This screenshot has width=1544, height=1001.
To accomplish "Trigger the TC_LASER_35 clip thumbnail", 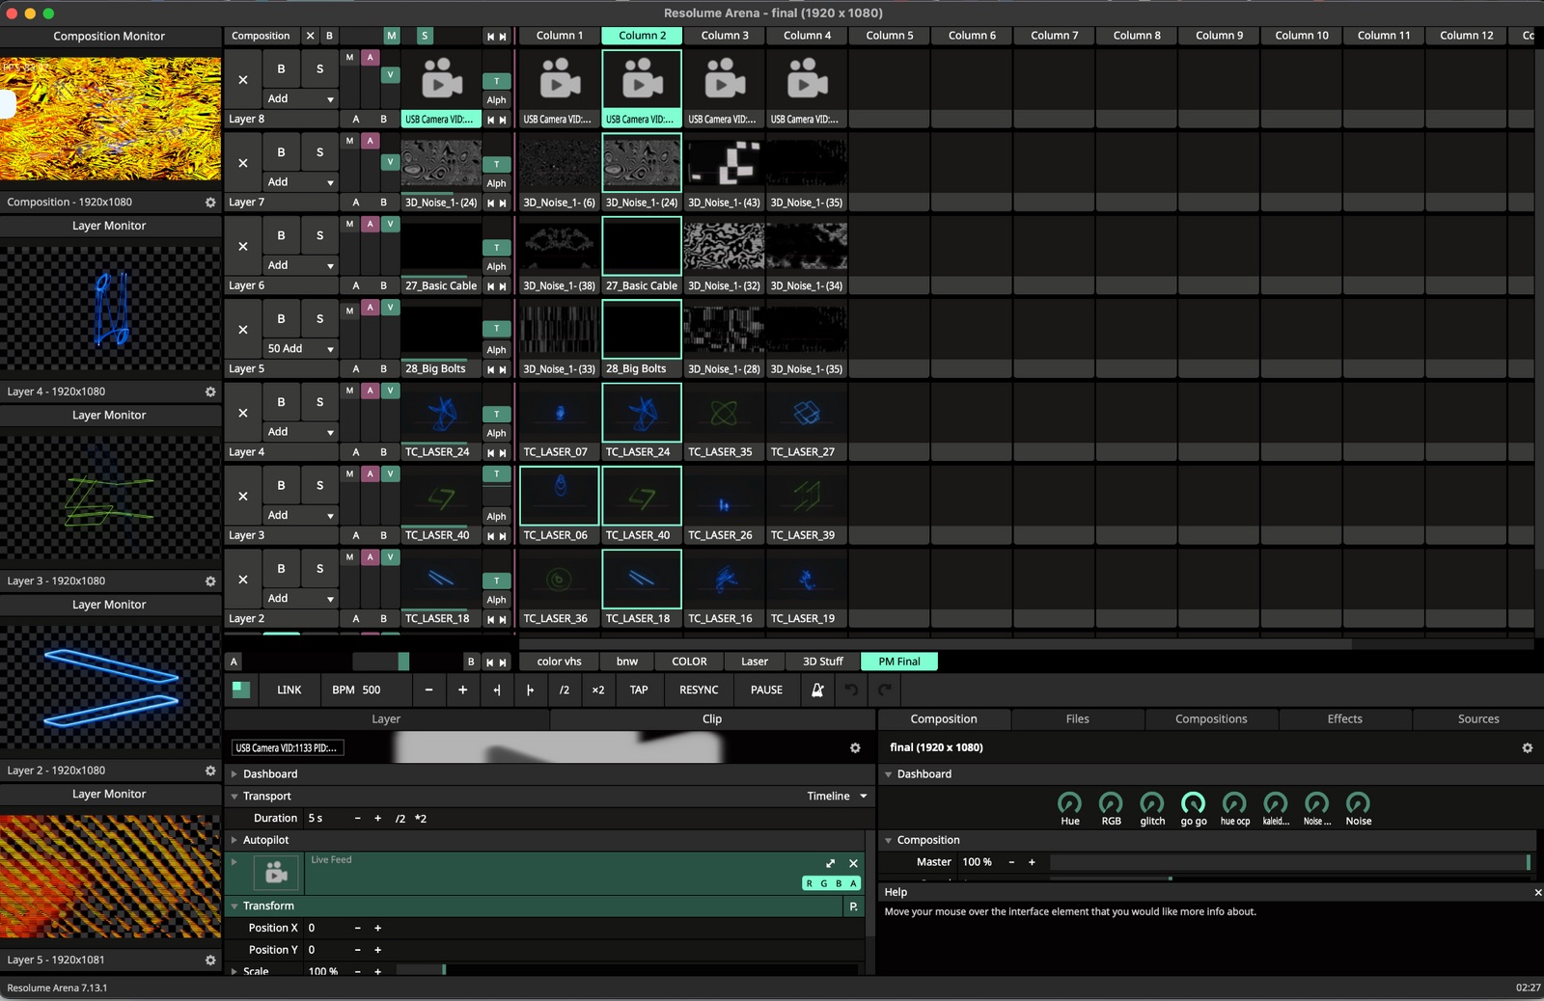I will pos(725,413).
